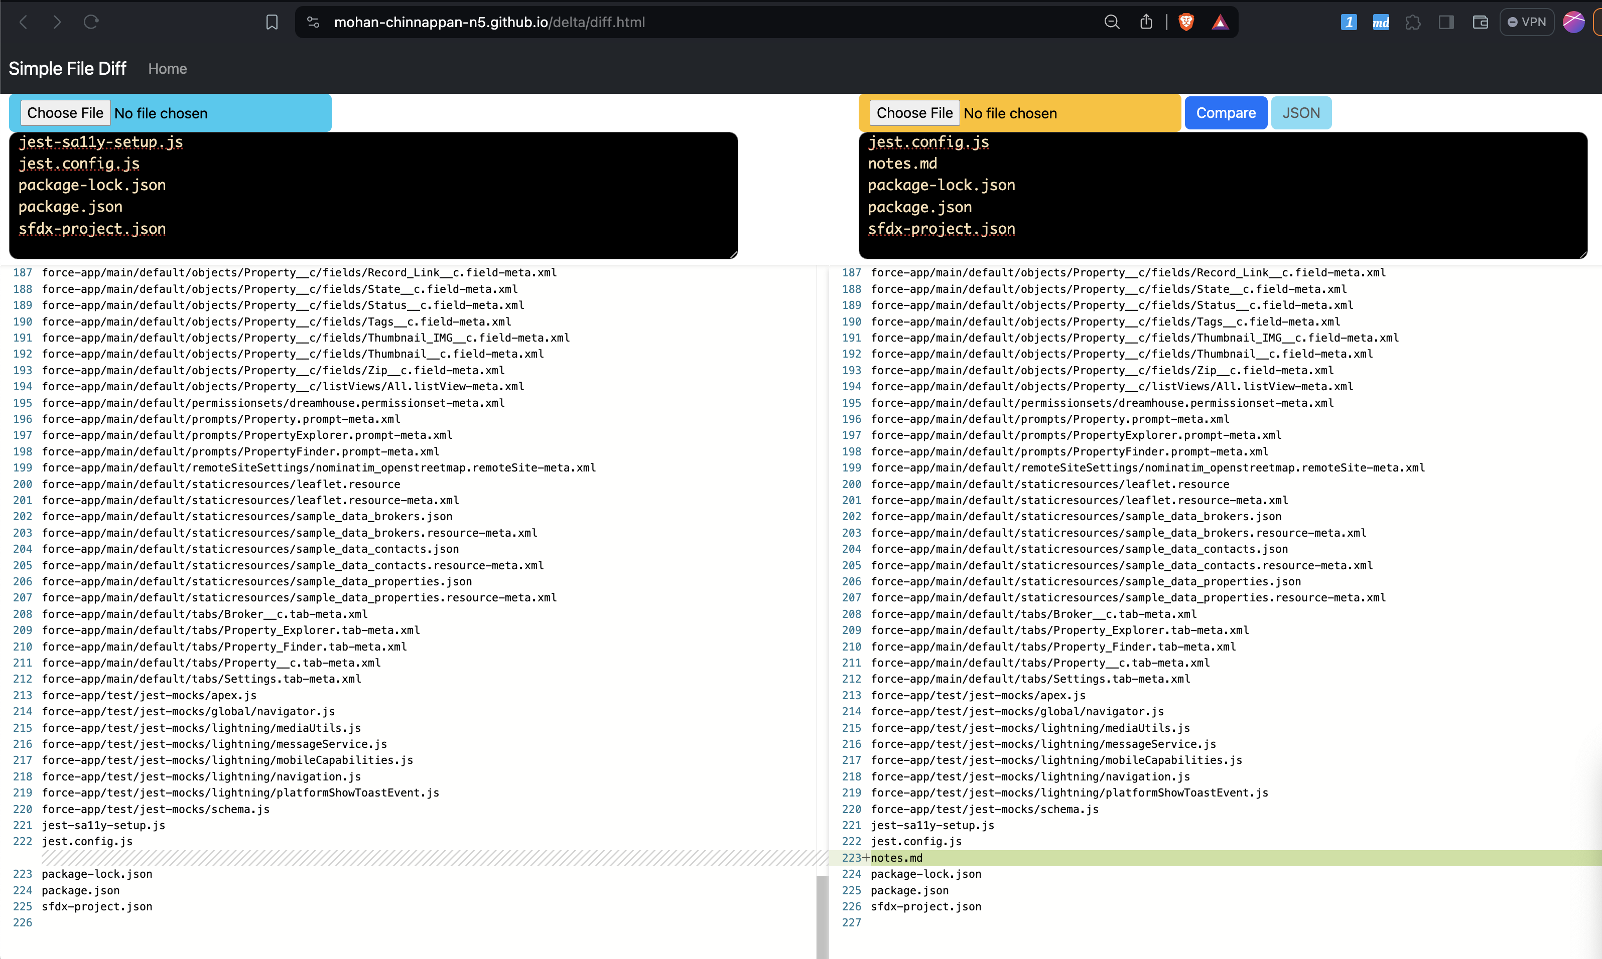The image size is (1602, 959).
Task: Open the profile avatar icon
Action: 1573,22
